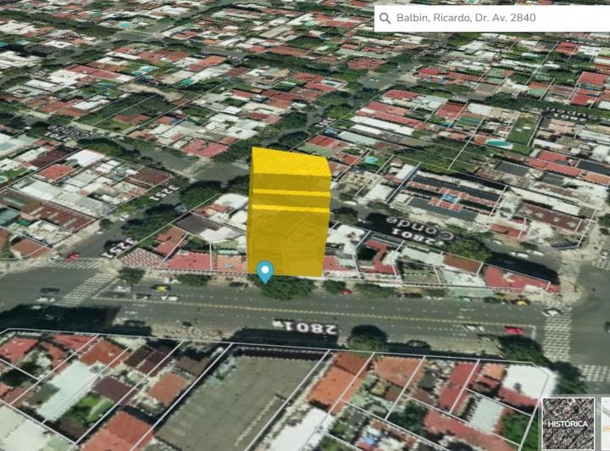Focus the address search field
The image size is (610, 451).
(492, 18)
